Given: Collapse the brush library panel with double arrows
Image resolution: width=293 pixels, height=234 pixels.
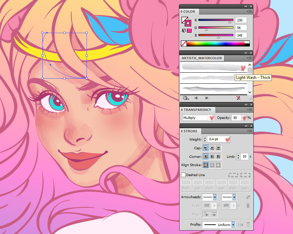Looking at the screenshot, I should pyautogui.click(x=245, y=53).
